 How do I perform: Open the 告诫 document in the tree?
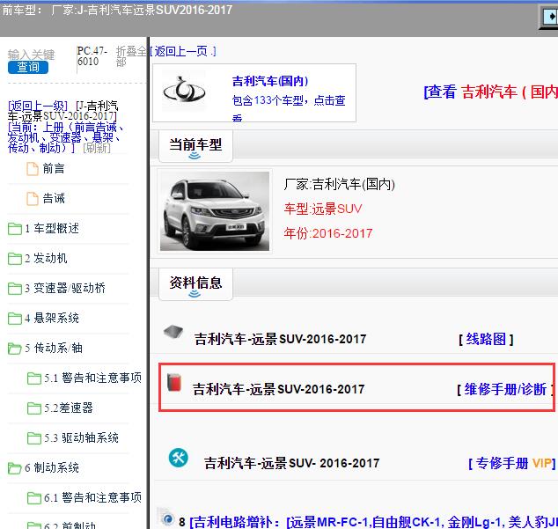54,198
